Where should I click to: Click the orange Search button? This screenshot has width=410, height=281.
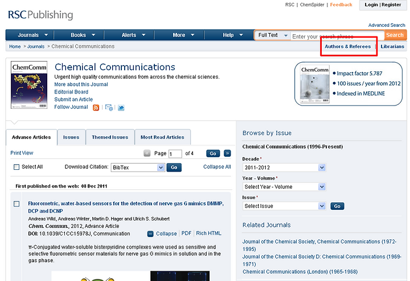coord(395,35)
